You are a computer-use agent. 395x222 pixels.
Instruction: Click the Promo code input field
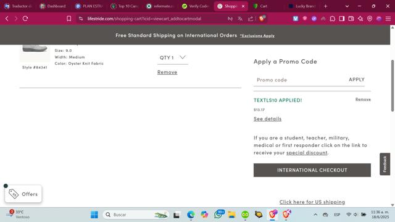point(300,80)
